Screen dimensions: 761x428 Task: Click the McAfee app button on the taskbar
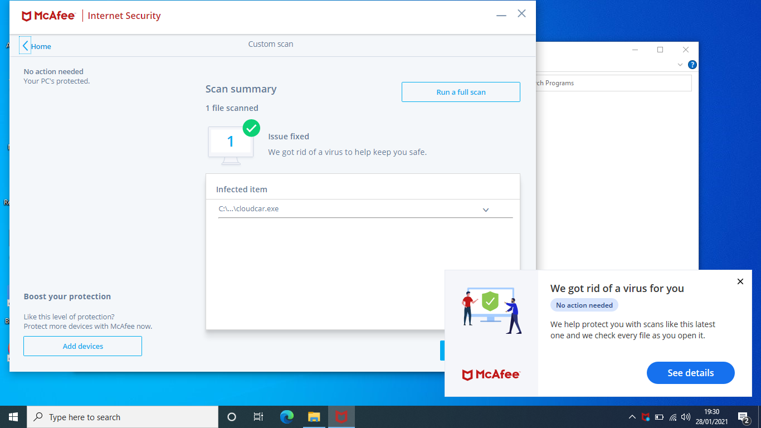(342, 417)
